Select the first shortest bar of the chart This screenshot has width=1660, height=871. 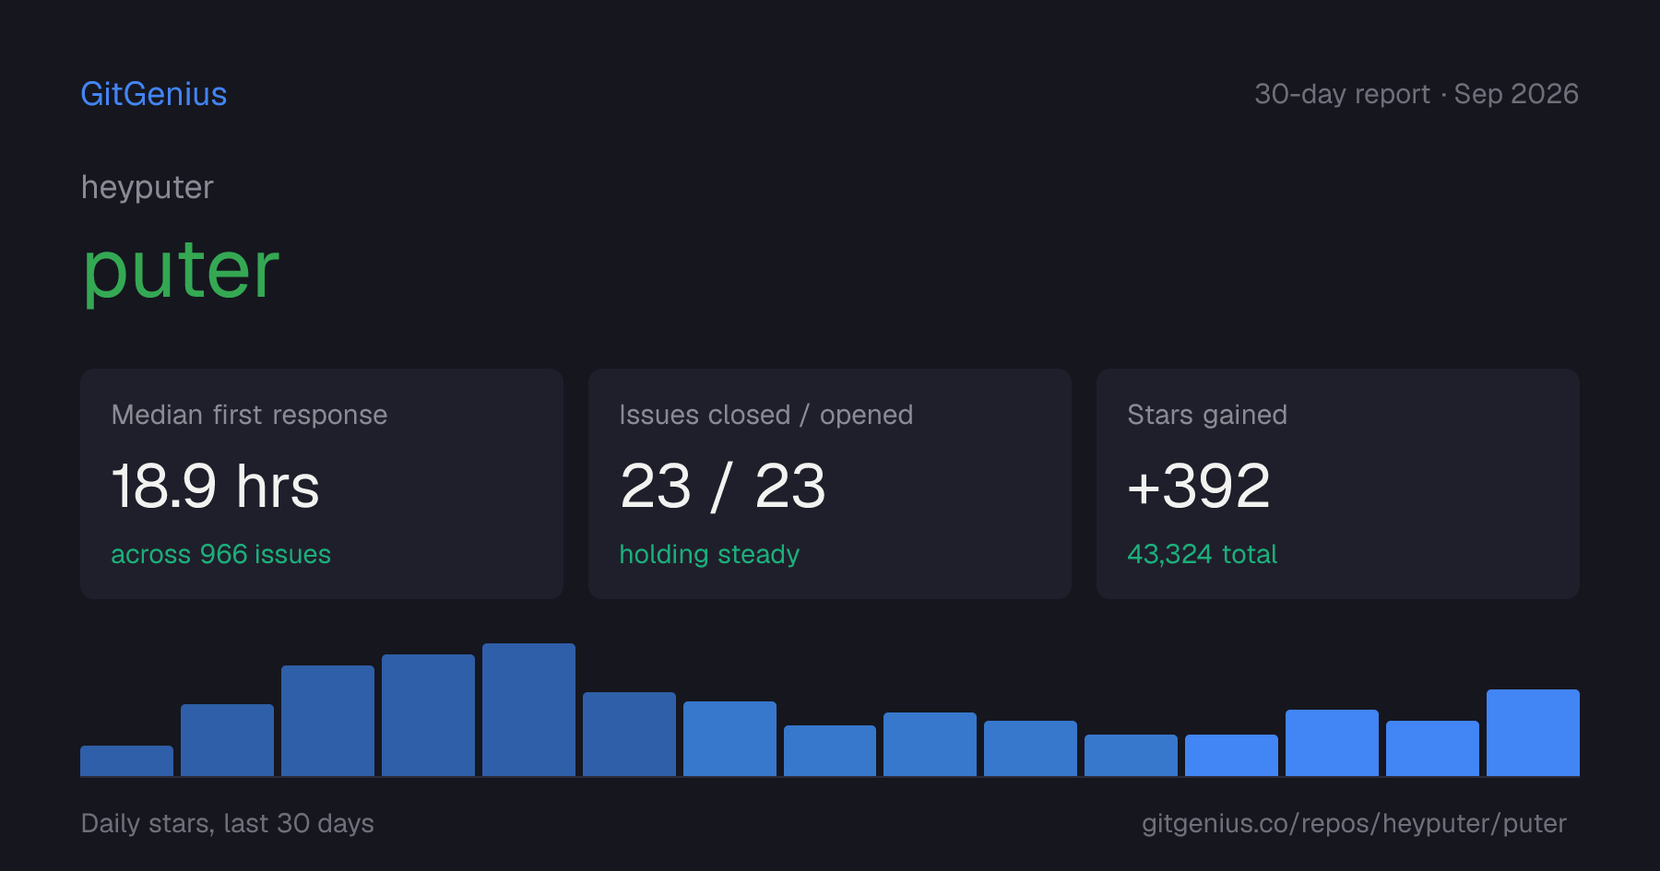[126, 760]
